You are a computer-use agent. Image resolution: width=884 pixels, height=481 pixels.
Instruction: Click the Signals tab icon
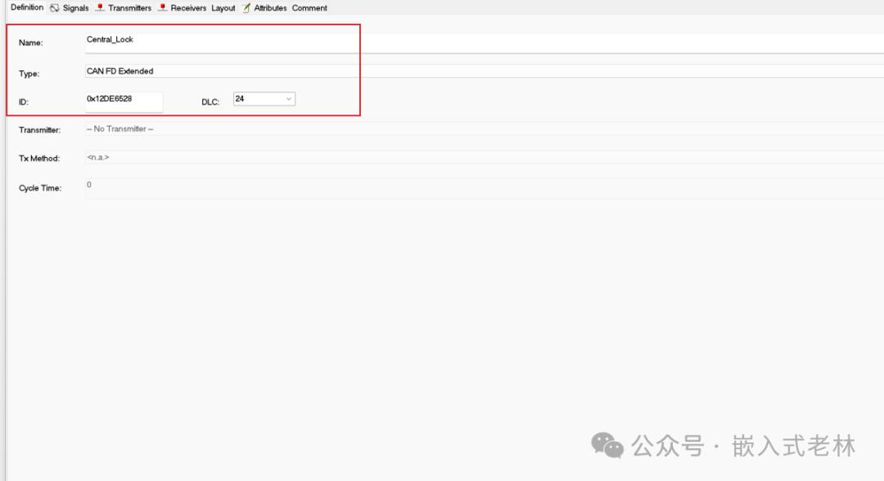pyautogui.click(x=55, y=8)
